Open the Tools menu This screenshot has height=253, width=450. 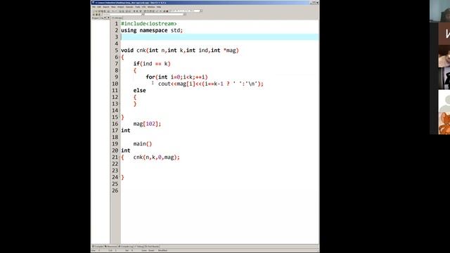coord(138,7)
